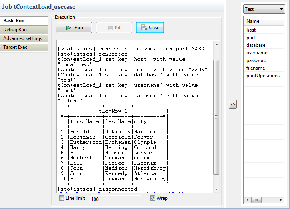
Task: Click the tLogRow_1 table title in console
Action: pyautogui.click(x=113, y=111)
